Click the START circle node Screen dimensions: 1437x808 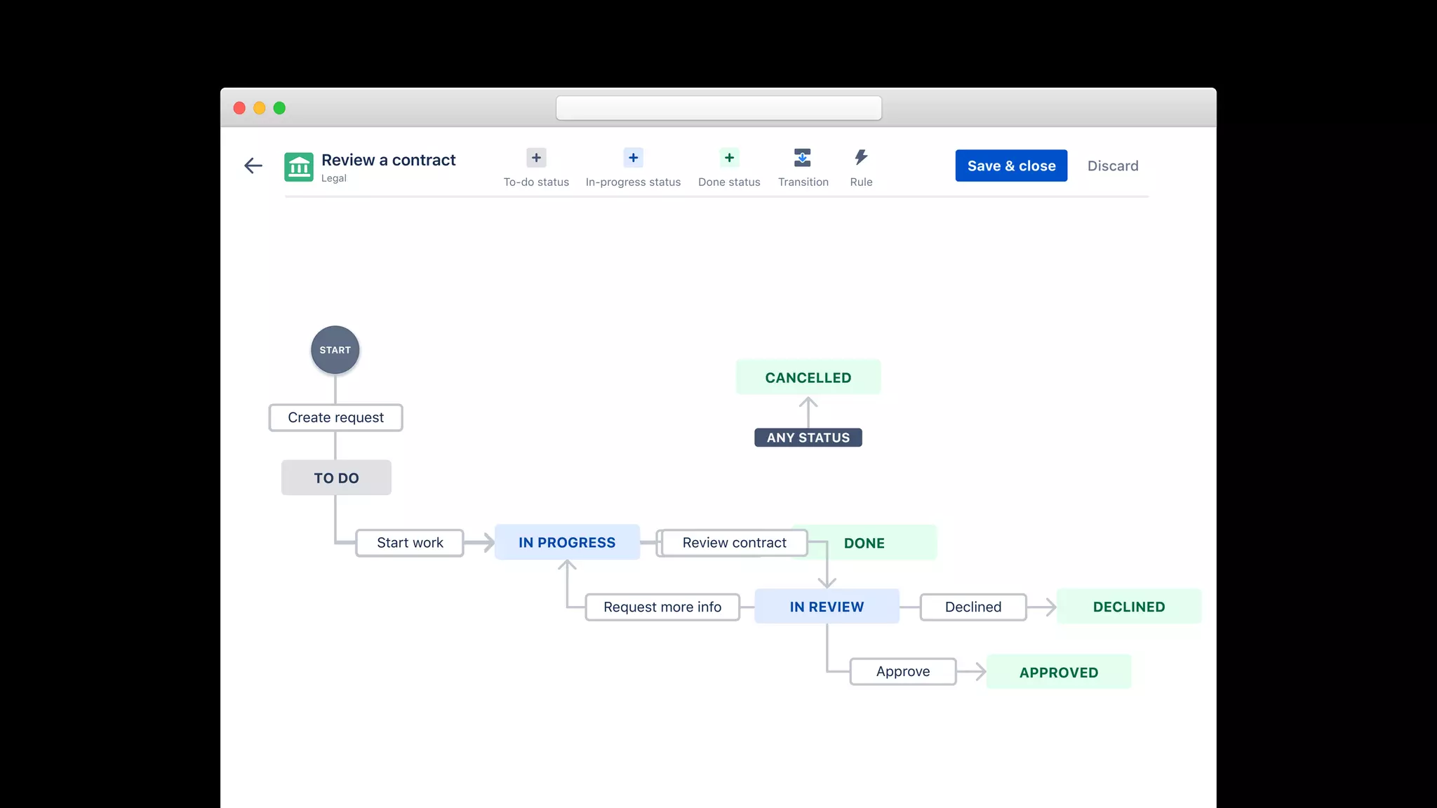(335, 350)
